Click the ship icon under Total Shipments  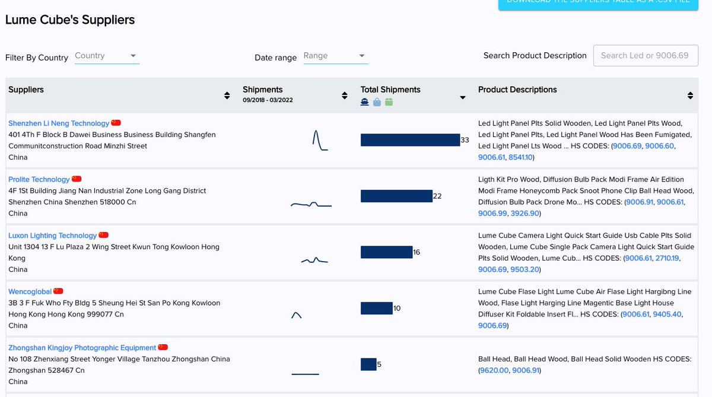pyautogui.click(x=365, y=102)
